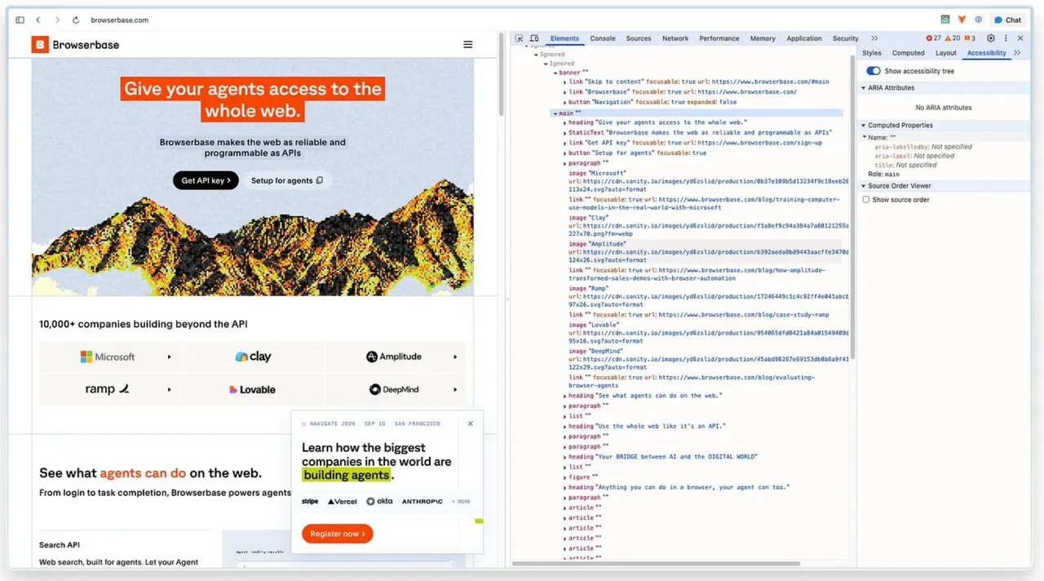The height and width of the screenshot is (581, 1044).
Task: Collapse the banner node in accessibility tree
Action: [x=554, y=73]
